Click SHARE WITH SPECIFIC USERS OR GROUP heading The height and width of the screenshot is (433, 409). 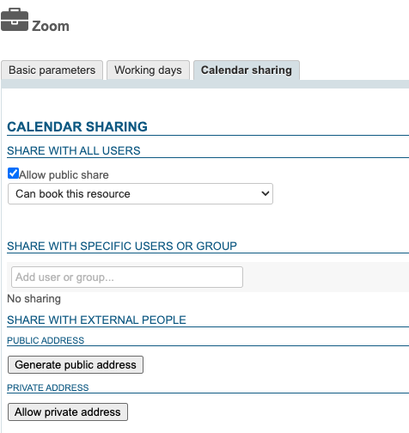pyautogui.click(x=122, y=246)
